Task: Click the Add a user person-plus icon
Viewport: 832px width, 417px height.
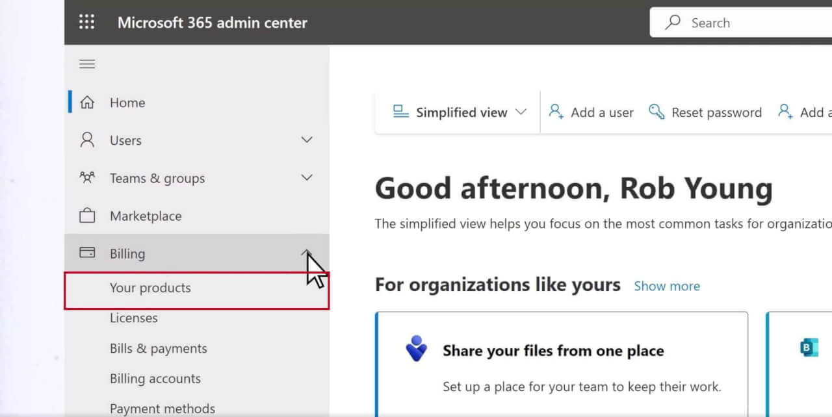Action: pyautogui.click(x=556, y=111)
